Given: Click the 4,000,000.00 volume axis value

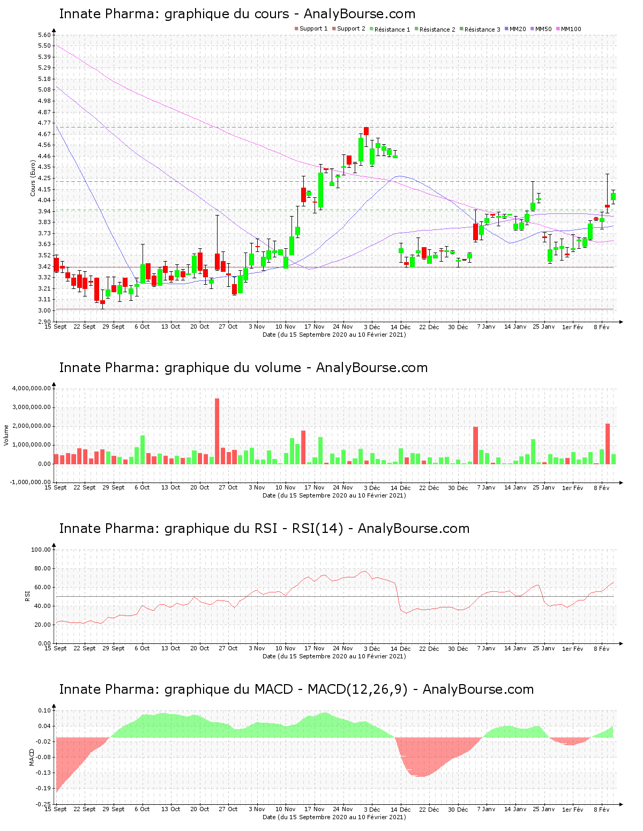Looking at the screenshot, I should click(x=31, y=388).
